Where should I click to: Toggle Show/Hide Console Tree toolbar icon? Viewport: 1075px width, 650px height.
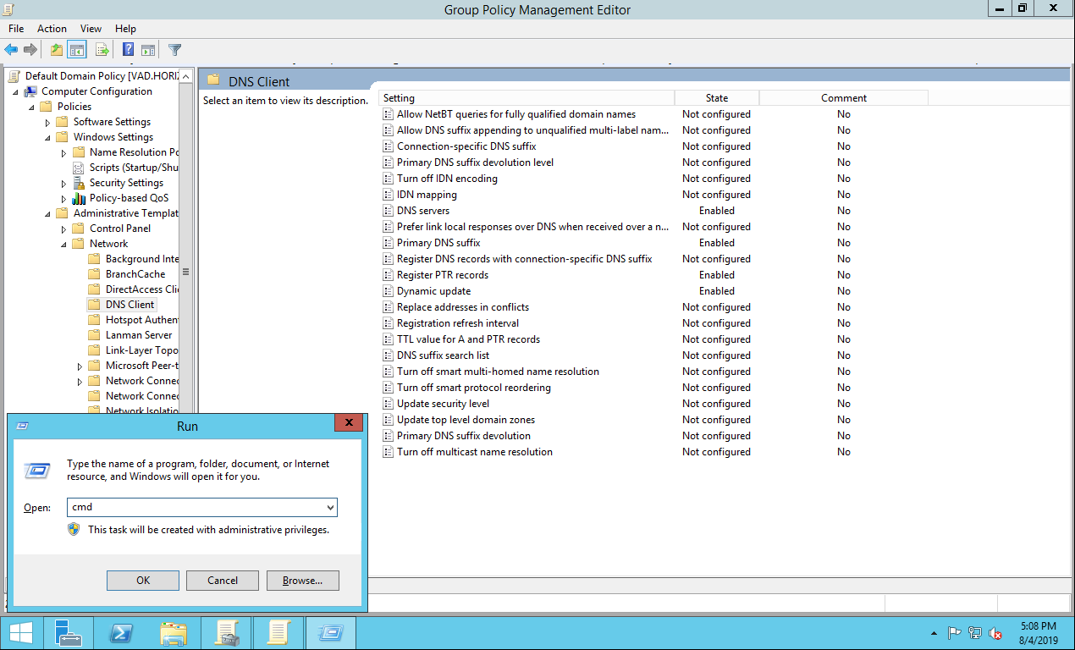[77, 50]
